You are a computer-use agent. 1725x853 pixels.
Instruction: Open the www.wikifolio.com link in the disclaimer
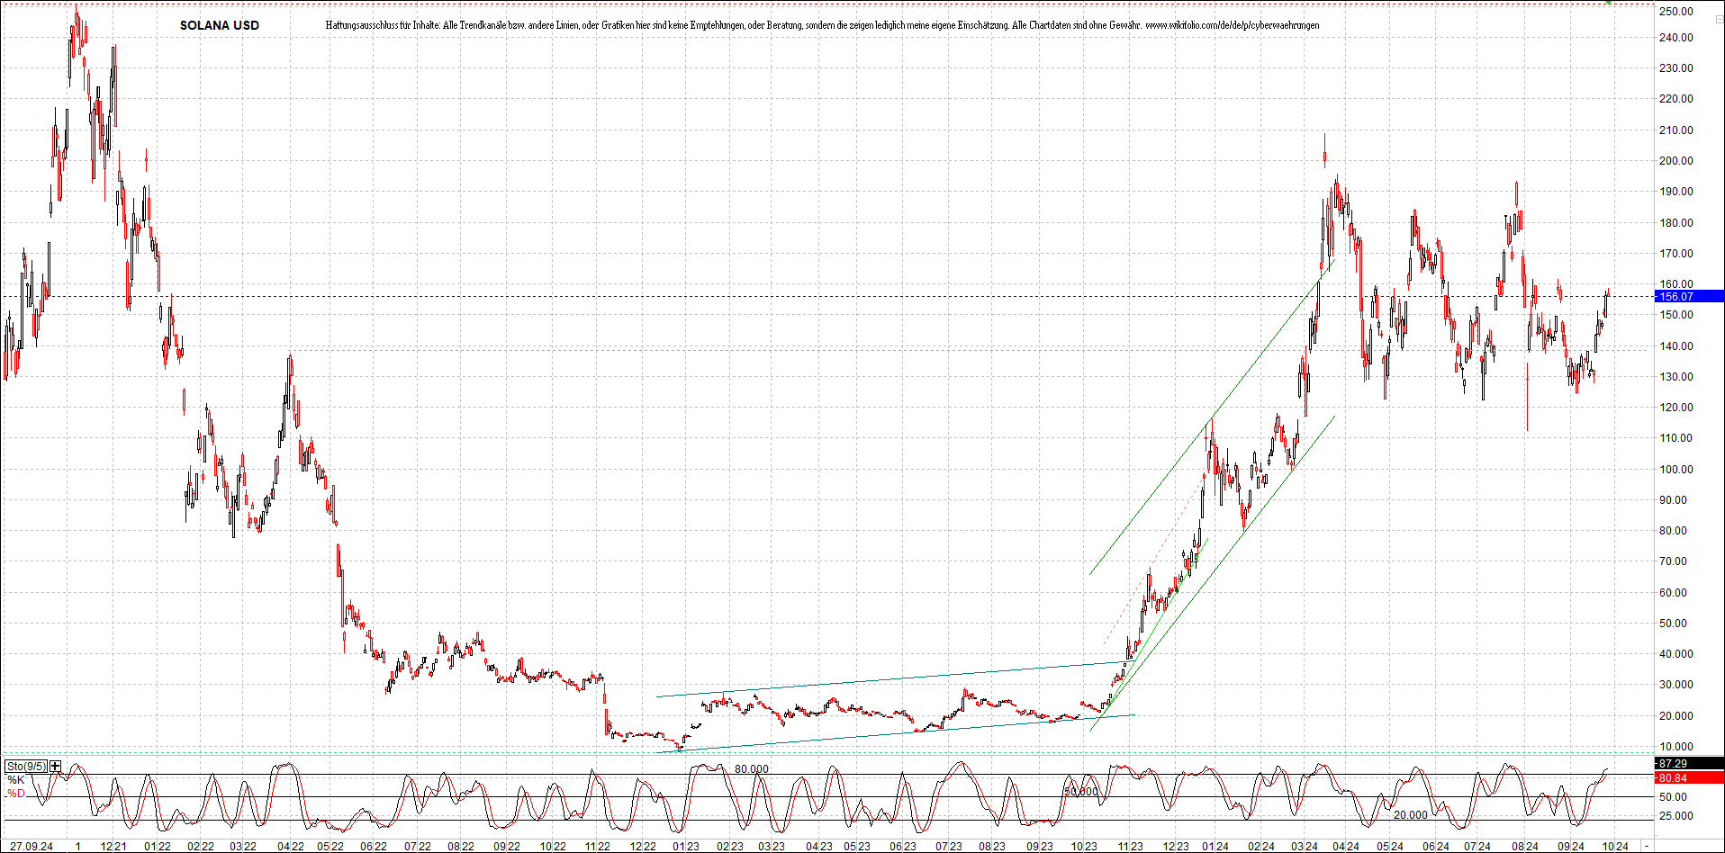click(1233, 25)
